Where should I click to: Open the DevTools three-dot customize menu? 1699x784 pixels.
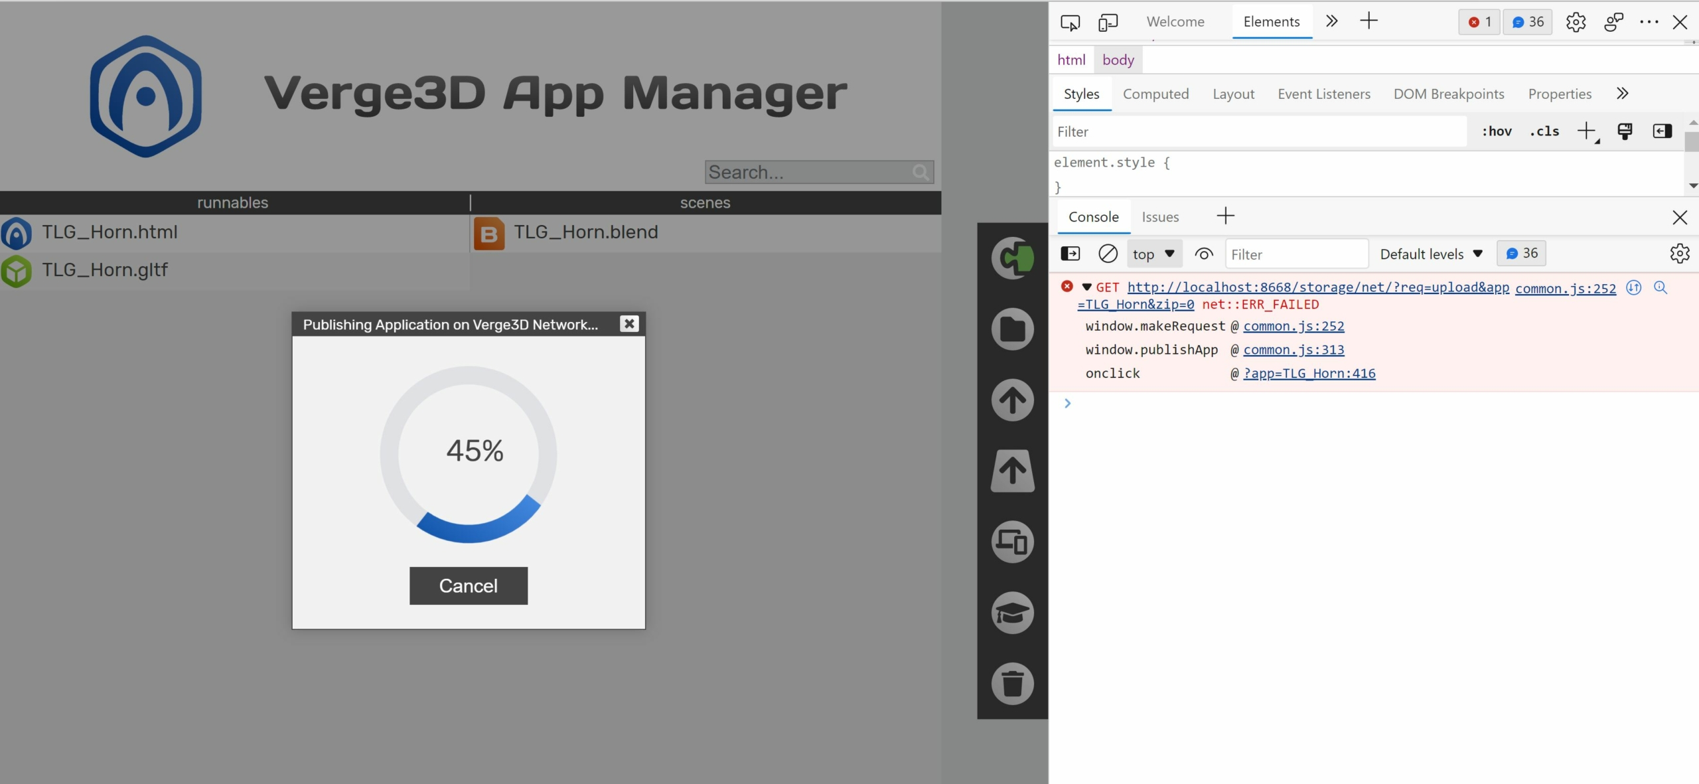[x=1649, y=22]
